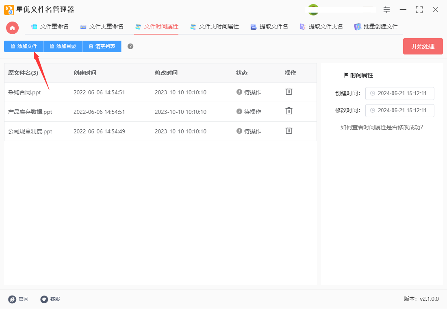
Task: Select file name 产品库存数据.ppt
Action: tap(30, 111)
